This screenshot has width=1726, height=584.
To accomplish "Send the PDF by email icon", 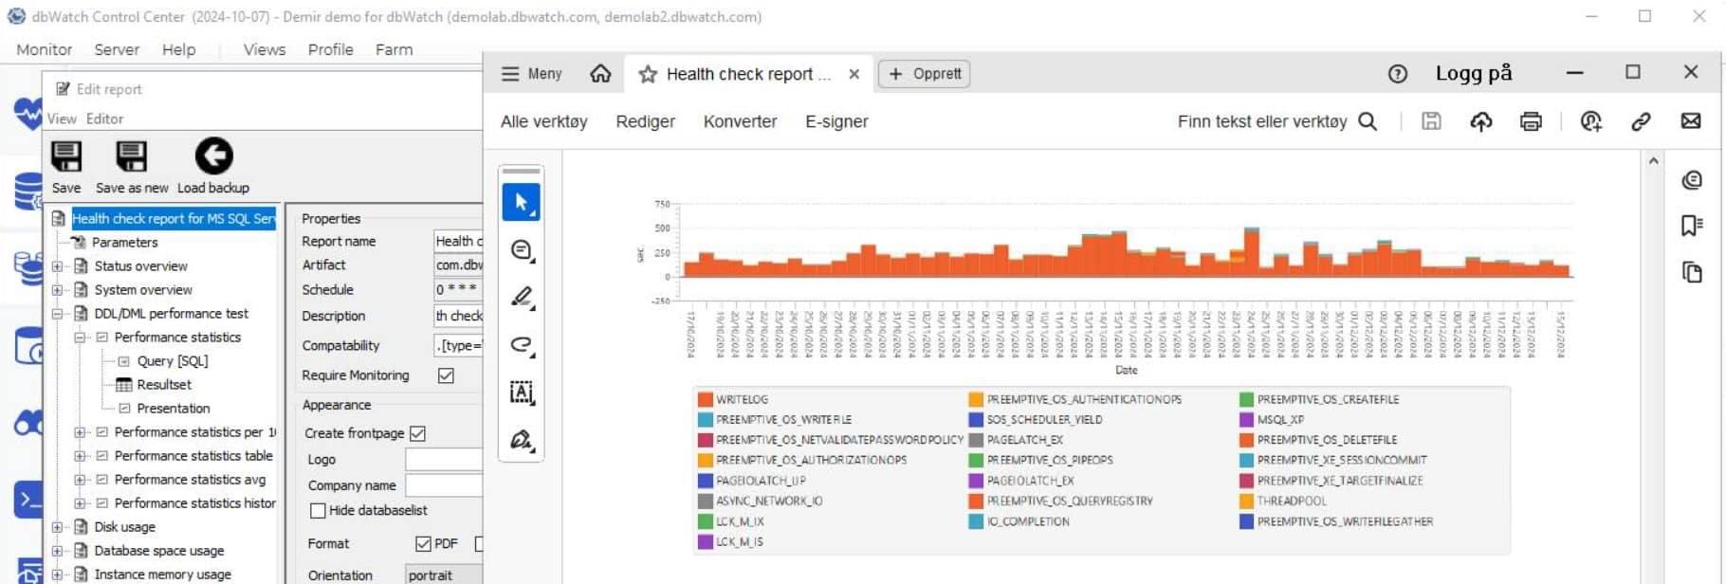I will tap(1691, 121).
